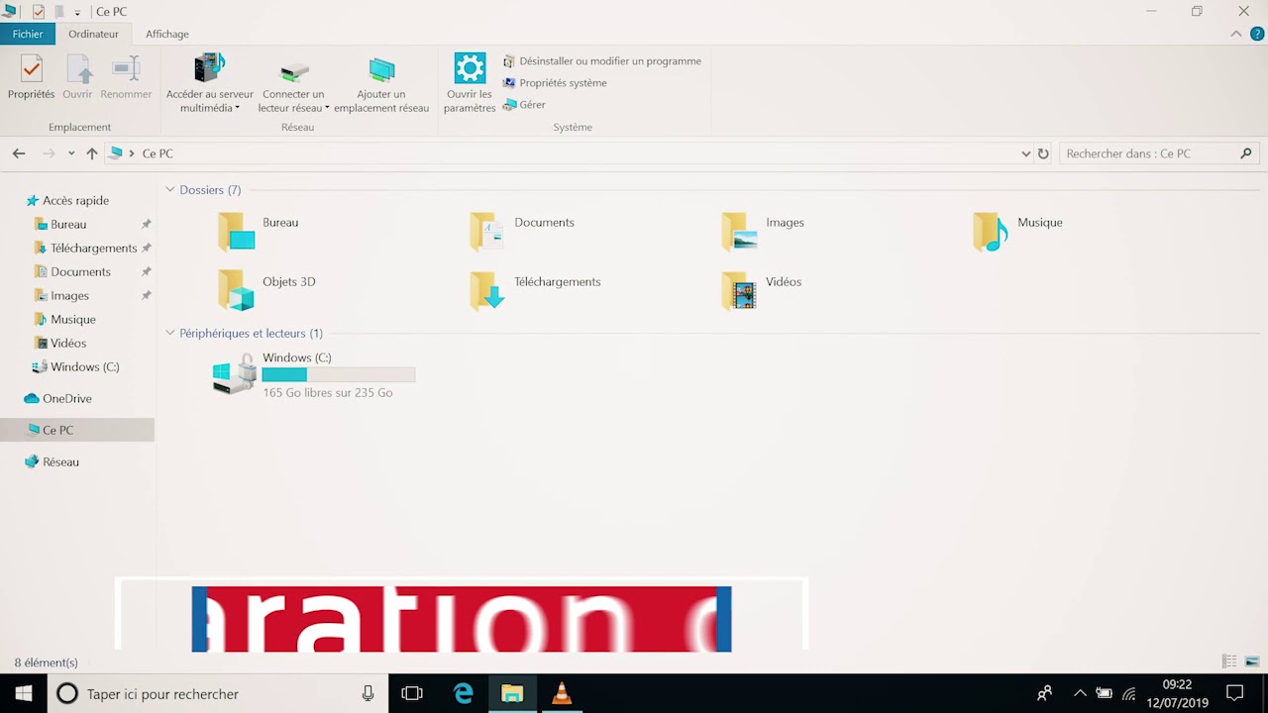Click the battery tray icon

[x=1105, y=694]
